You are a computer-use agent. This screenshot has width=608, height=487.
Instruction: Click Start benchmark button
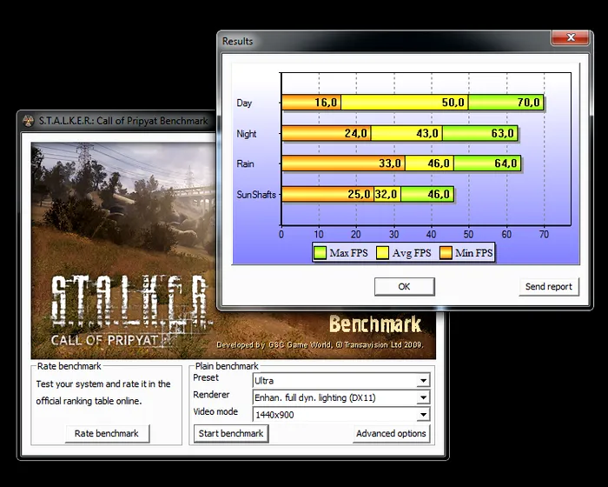pos(231,433)
